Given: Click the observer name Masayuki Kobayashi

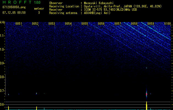Looking at the screenshot, I should tap(99, 3).
